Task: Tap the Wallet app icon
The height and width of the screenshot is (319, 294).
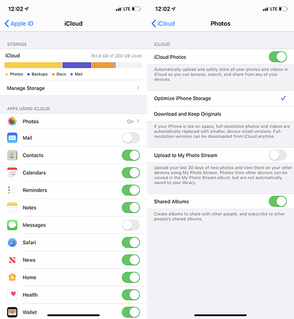Action: coord(12,312)
